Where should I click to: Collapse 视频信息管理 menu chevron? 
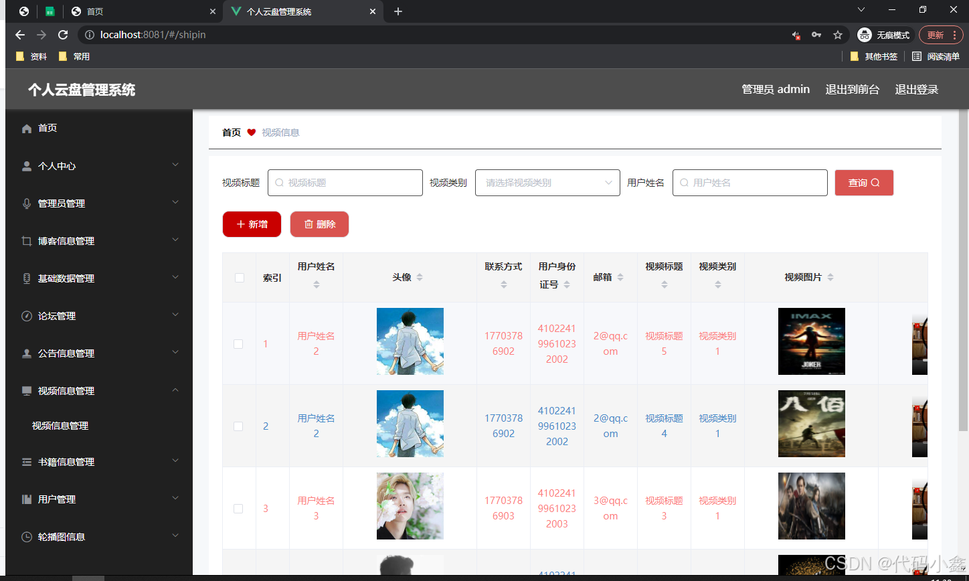click(175, 390)
